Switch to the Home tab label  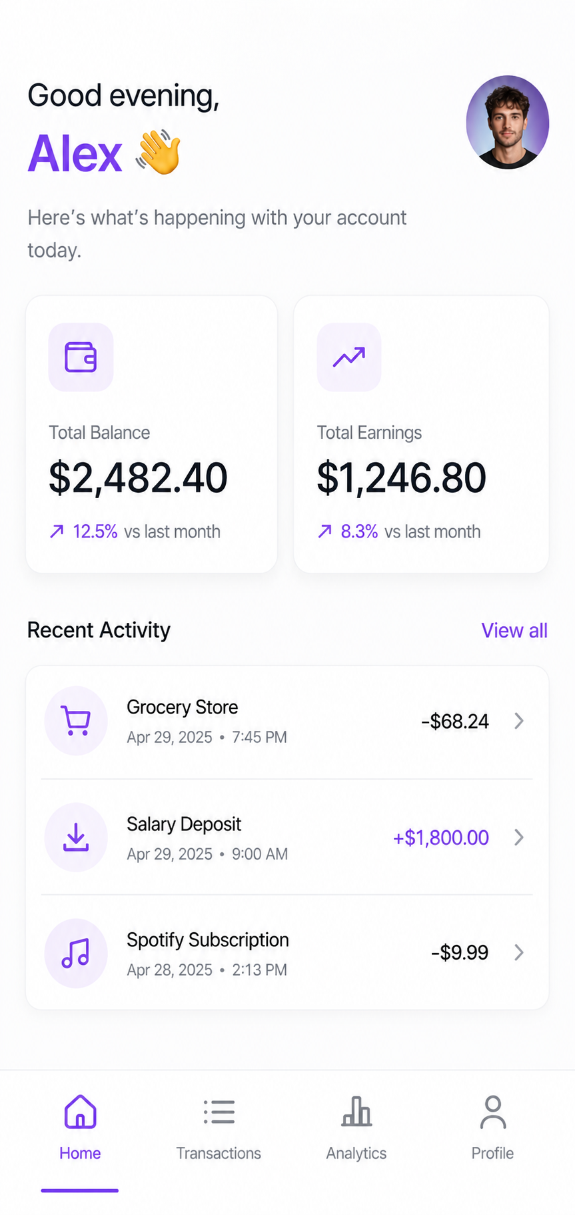click(80, 1153)
